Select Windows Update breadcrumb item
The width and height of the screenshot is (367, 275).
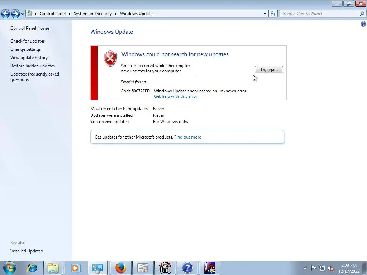pyautogui.click(x=136, y=14)
